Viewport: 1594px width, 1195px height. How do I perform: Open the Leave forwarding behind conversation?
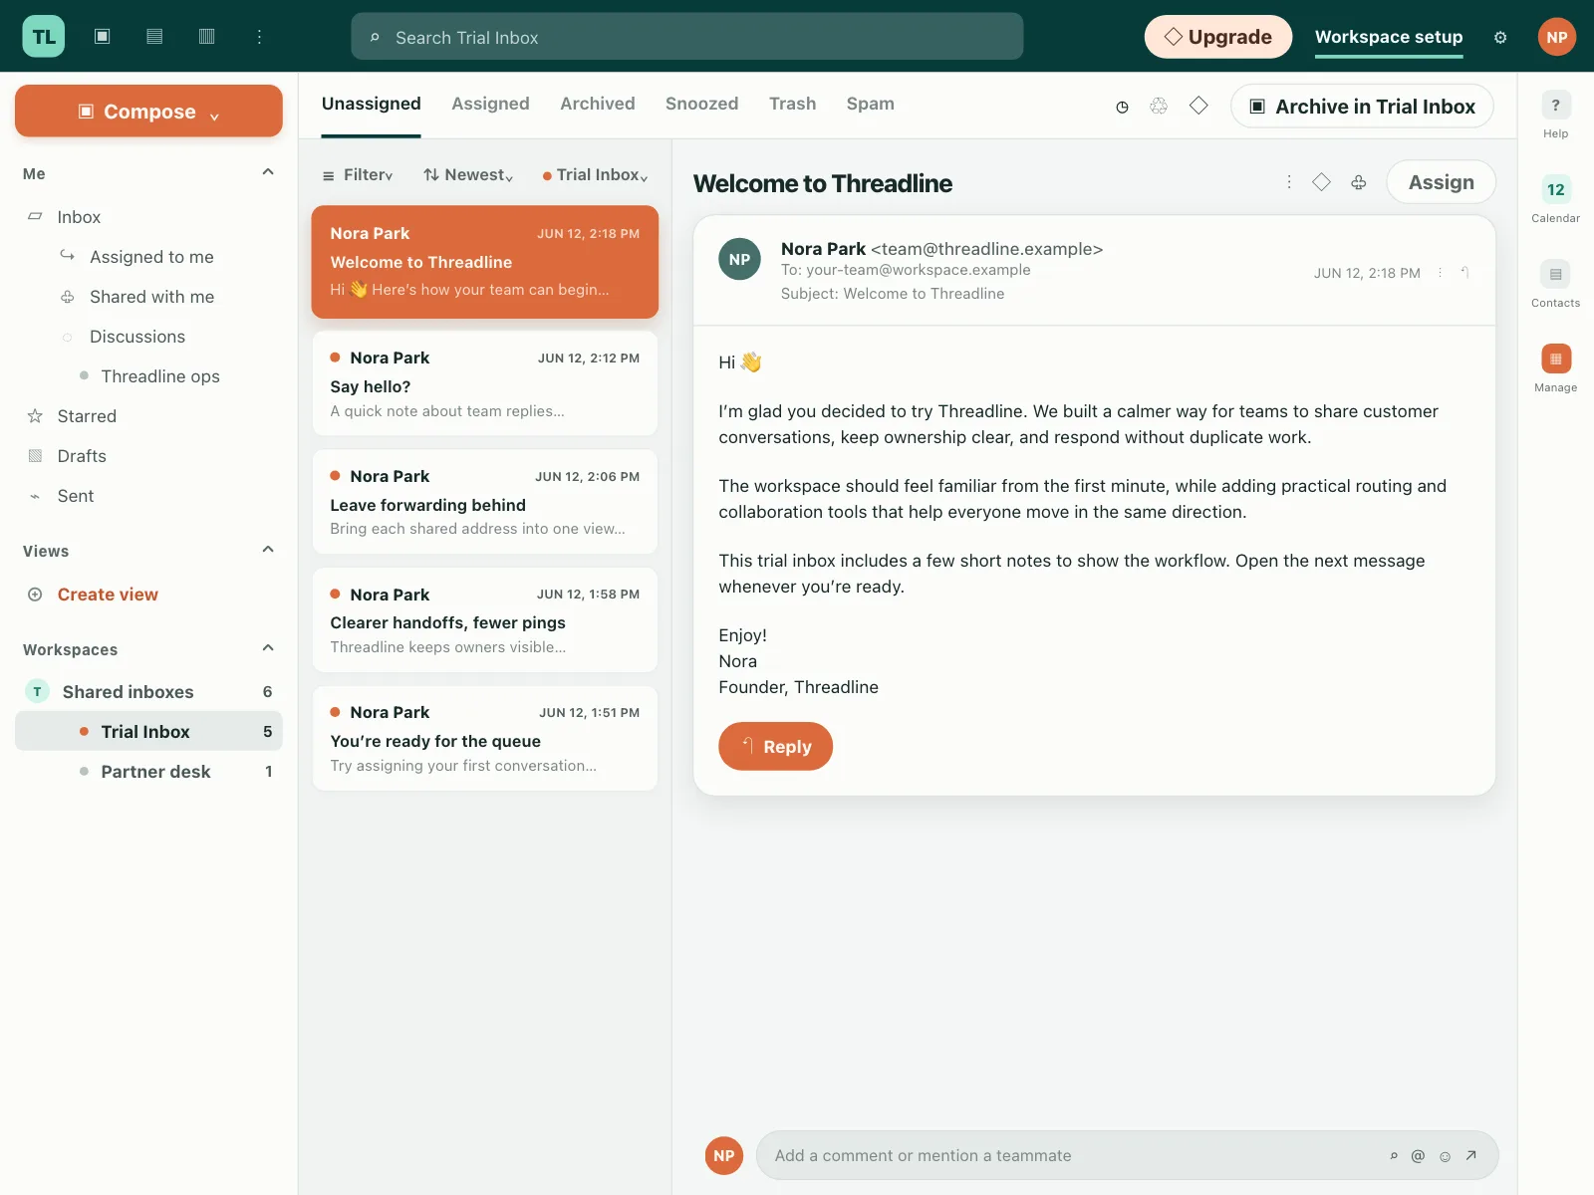(x=485, y=502)
